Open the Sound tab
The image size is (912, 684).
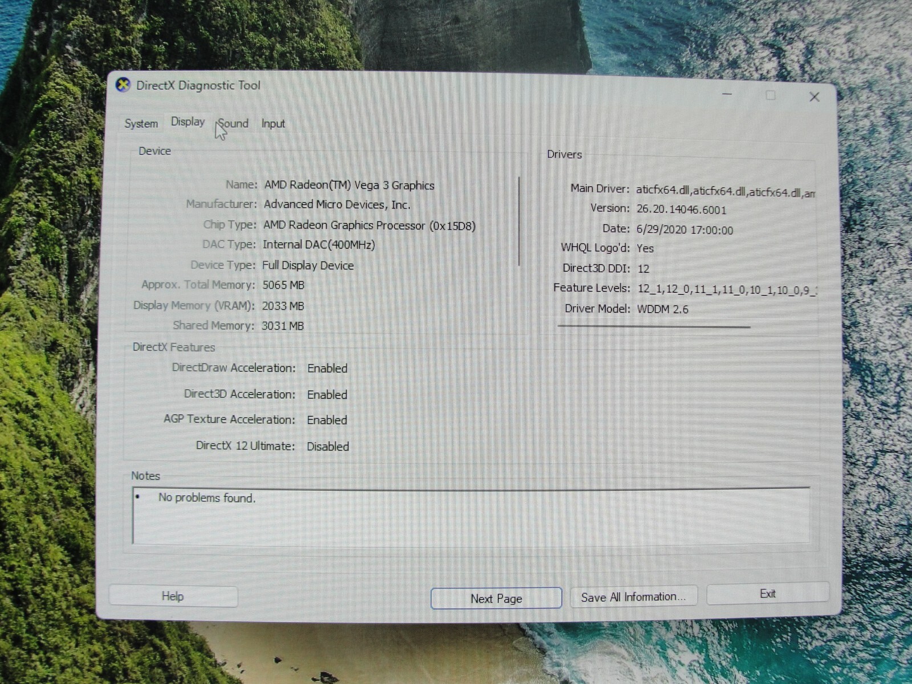tap(233, 124)
